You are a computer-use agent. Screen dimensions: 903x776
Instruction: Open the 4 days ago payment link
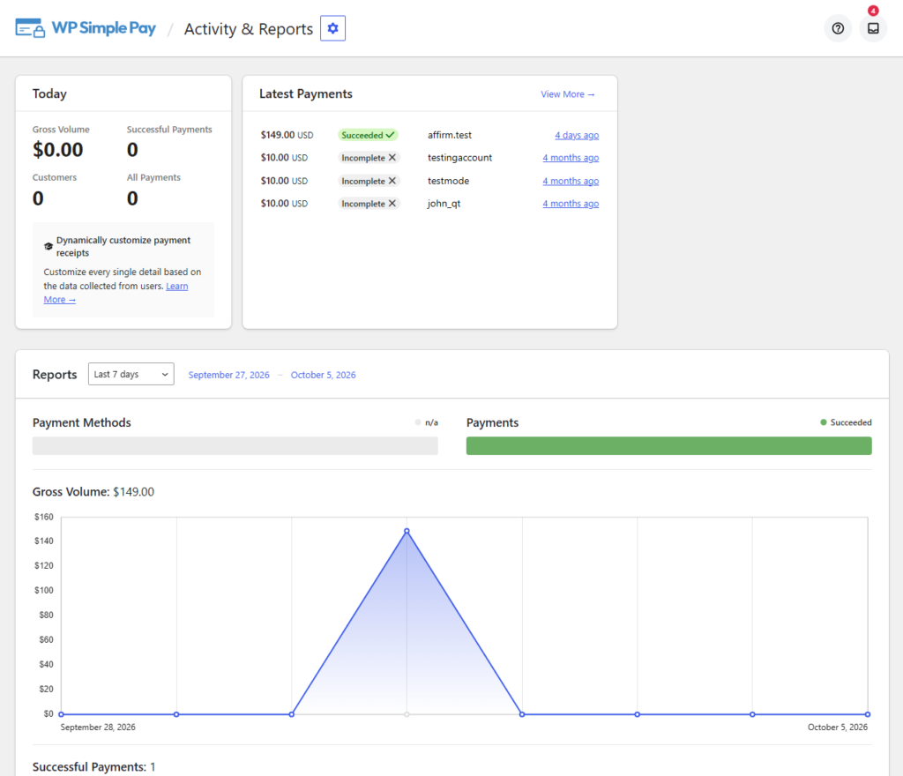click(x=577, y=135)
